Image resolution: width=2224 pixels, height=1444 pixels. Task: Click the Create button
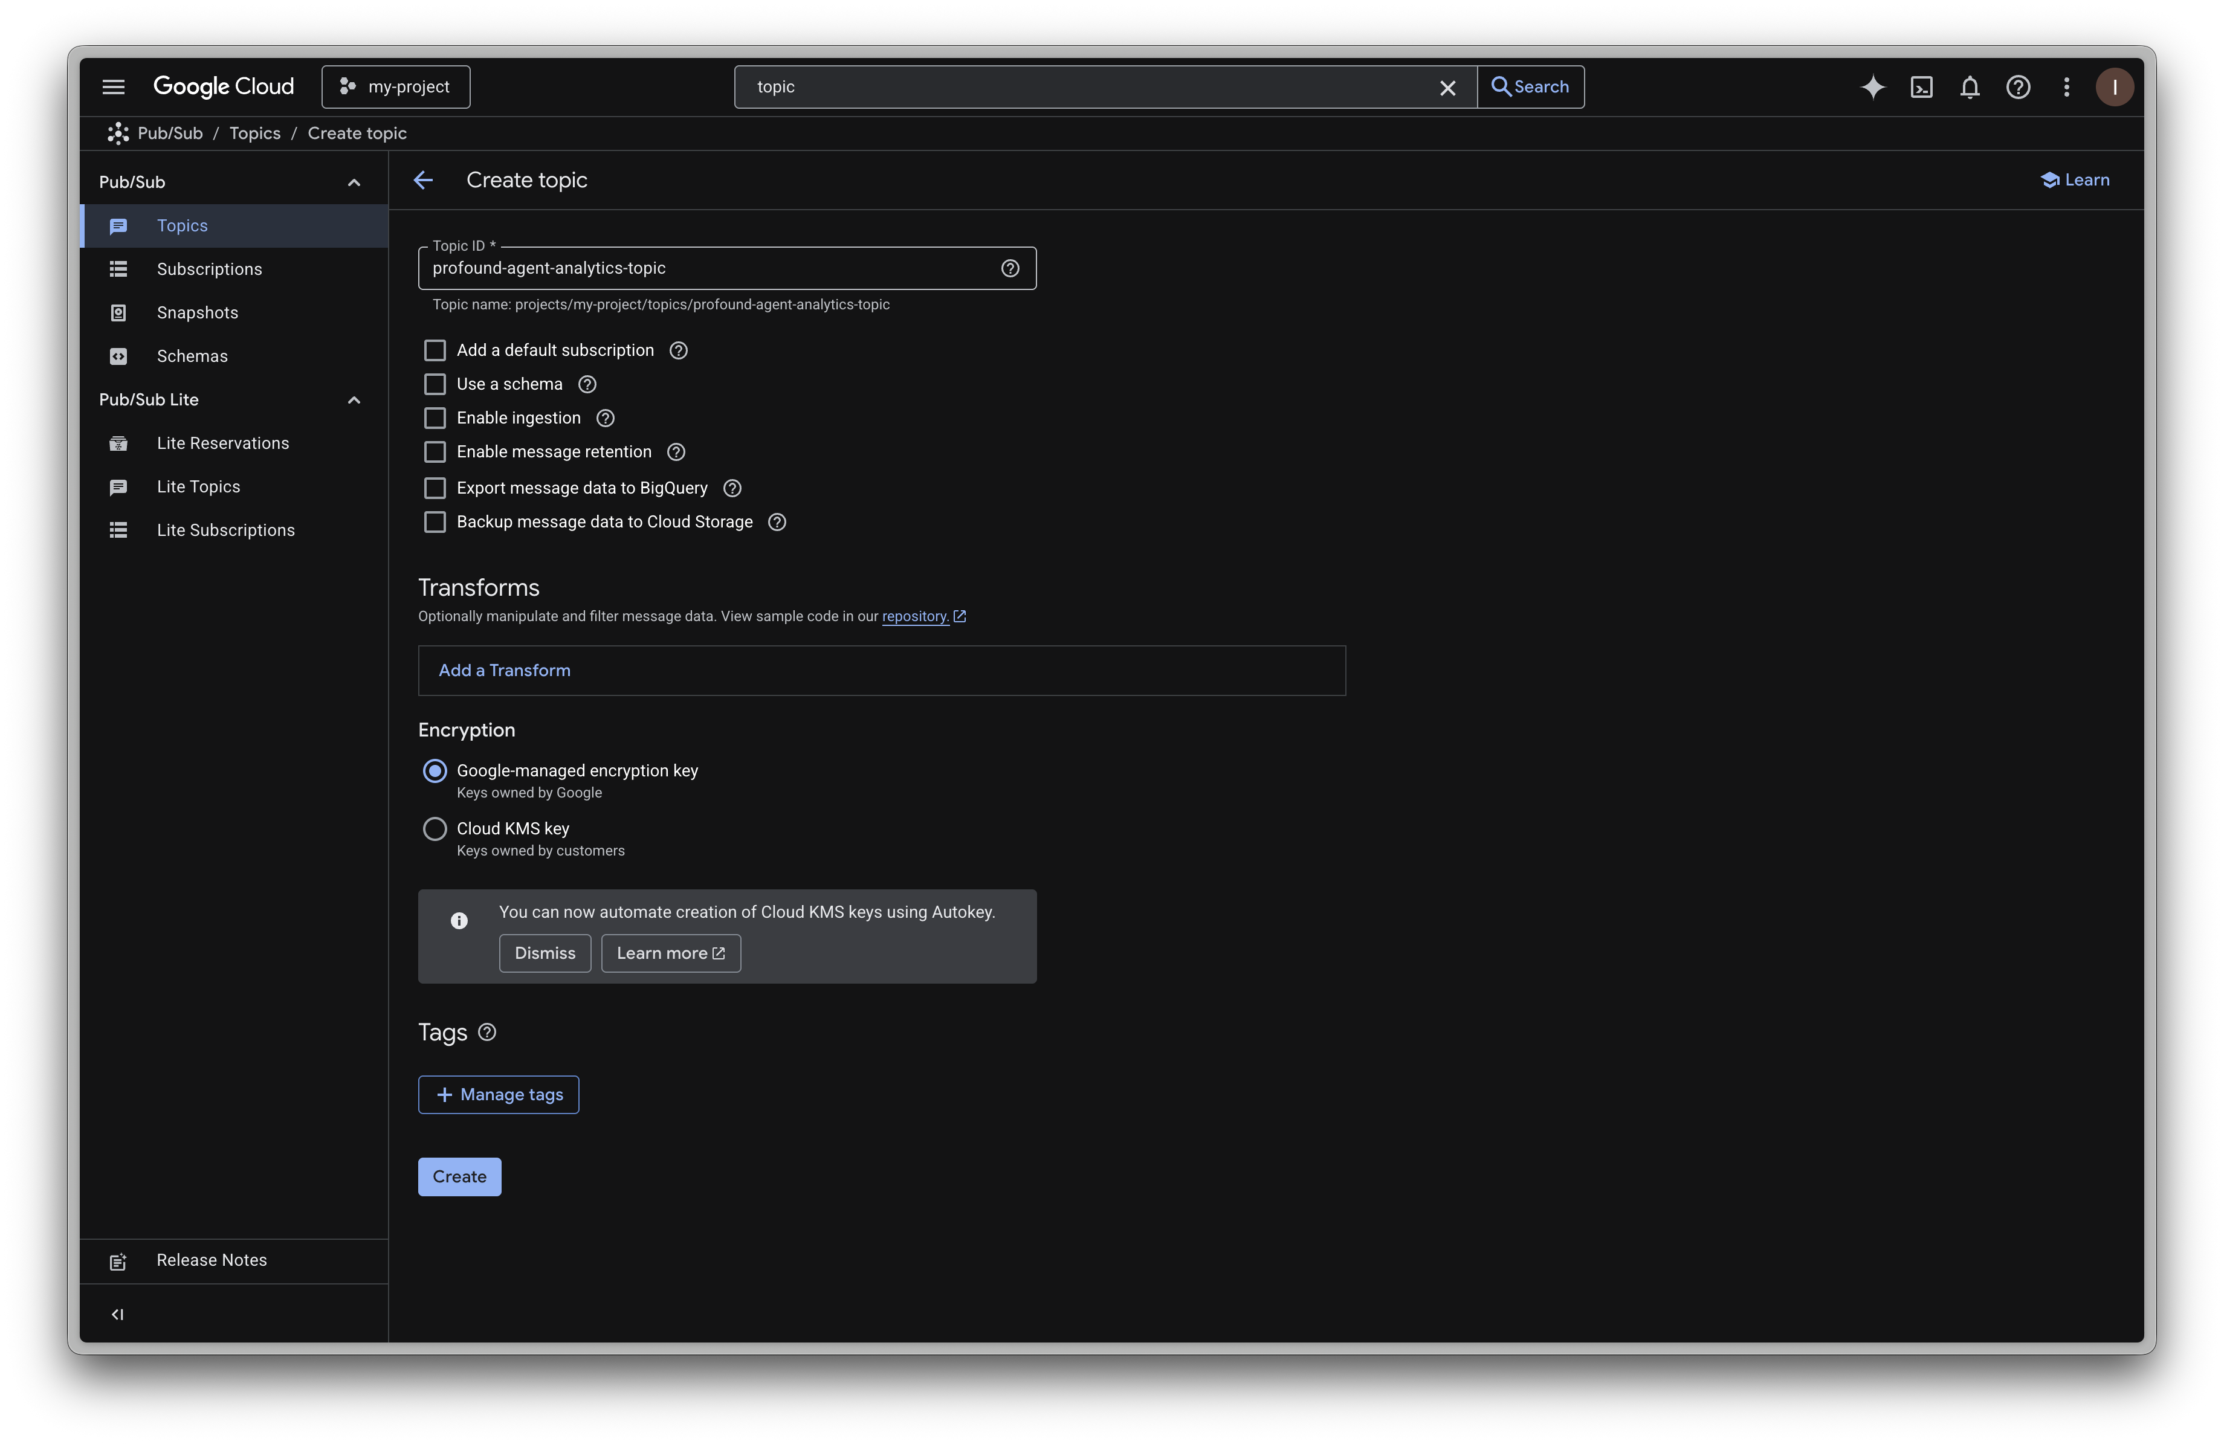[x=459, y=1177]
